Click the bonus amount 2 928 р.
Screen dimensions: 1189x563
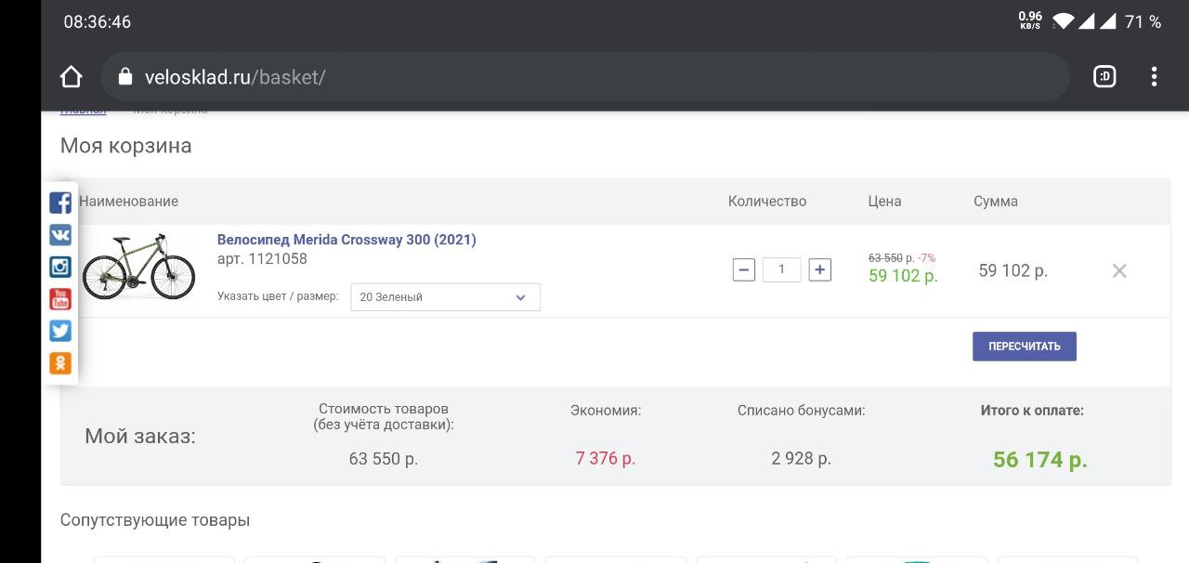click(801, 458)
